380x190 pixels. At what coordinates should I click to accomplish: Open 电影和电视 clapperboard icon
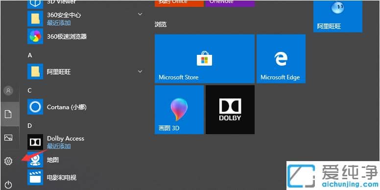click(35, 177)
